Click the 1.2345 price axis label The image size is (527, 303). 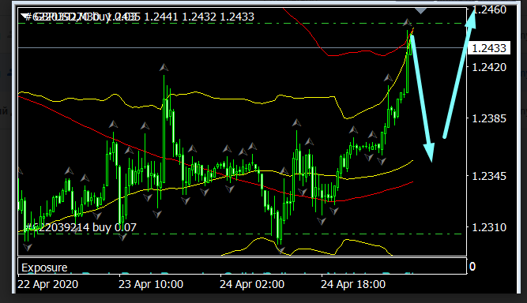[489, 176]
